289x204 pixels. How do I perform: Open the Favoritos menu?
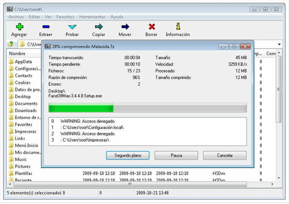click(x=65, y=17)
